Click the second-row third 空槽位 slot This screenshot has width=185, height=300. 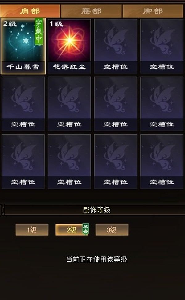pyautogui.click(x=116, y=104)
